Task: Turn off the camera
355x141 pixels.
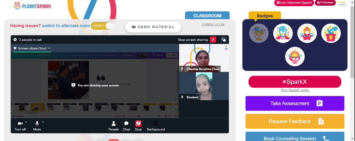Action: pyautogui.click(x=20, y=126)
